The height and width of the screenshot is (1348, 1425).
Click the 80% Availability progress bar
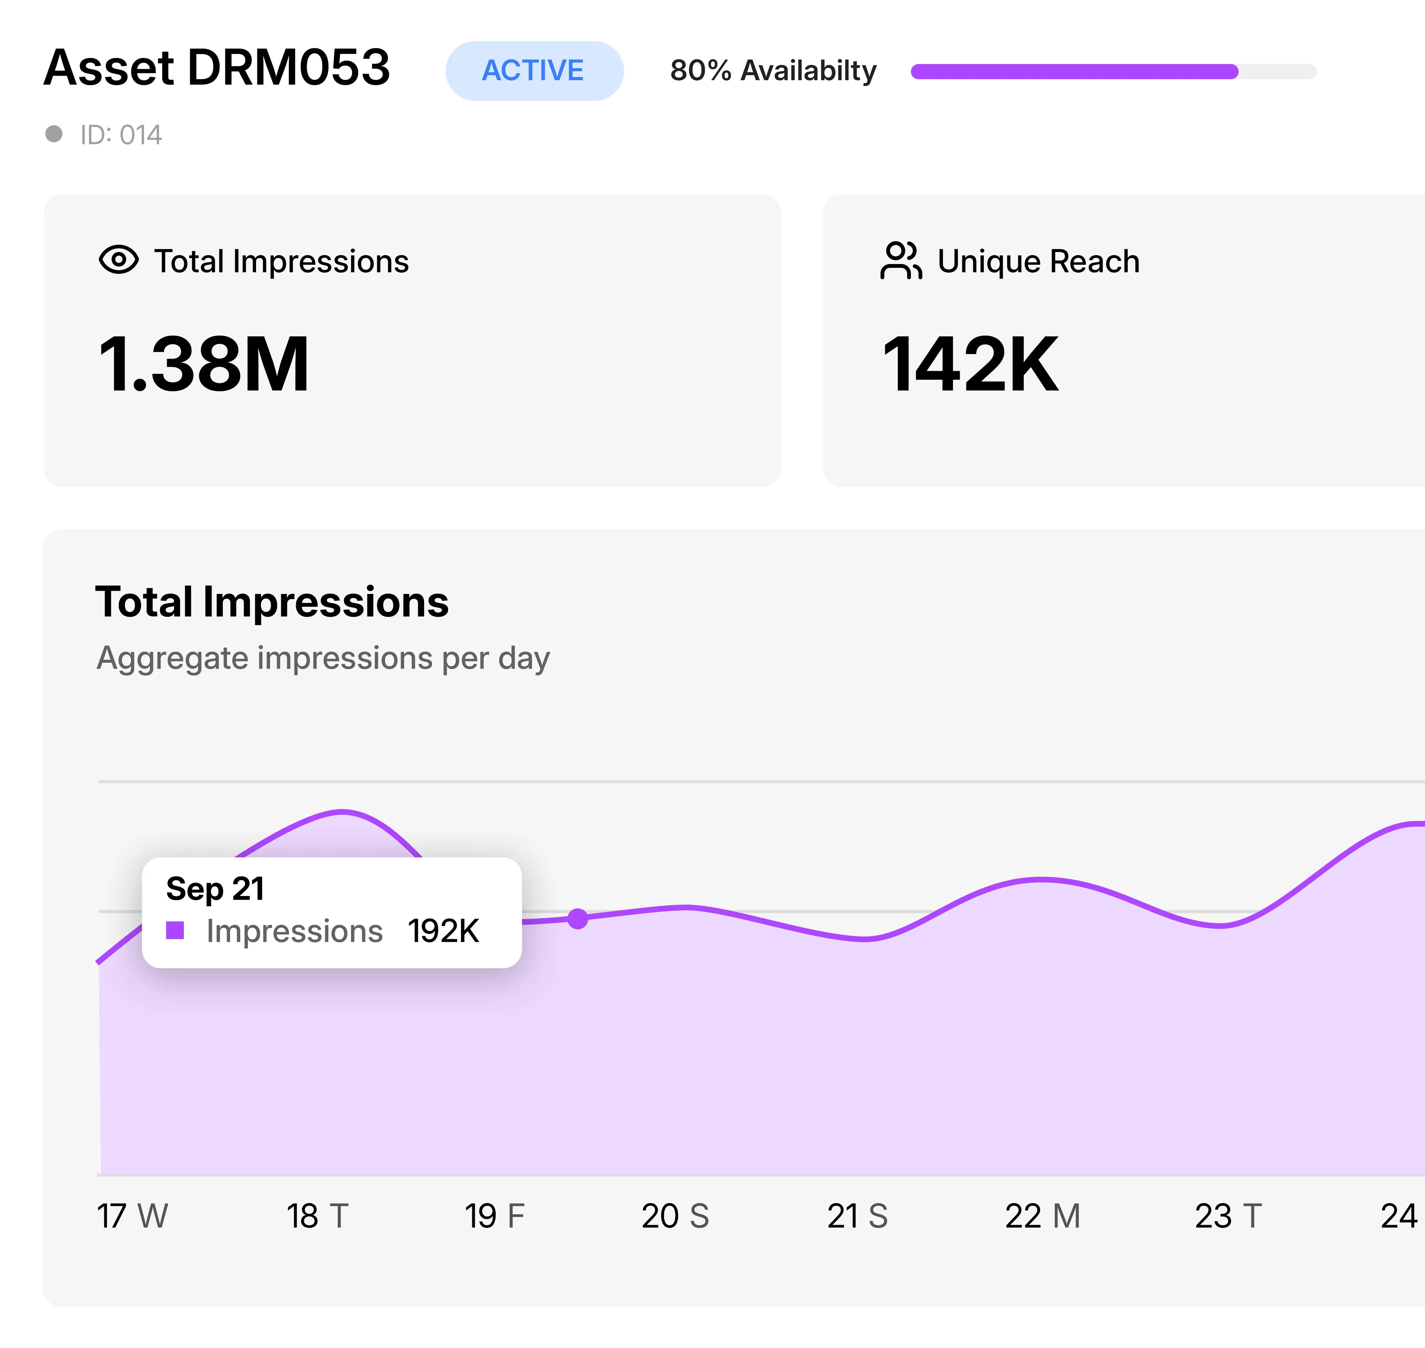click(1114, 70)
